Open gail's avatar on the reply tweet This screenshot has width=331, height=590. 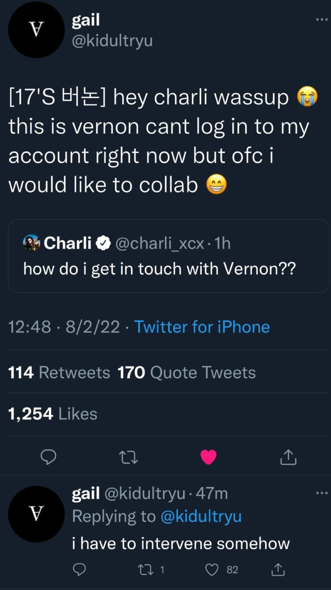click(36, 514)
